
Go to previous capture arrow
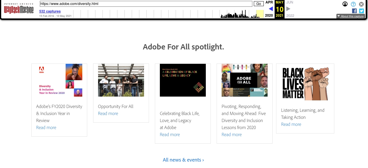point(271,9)
